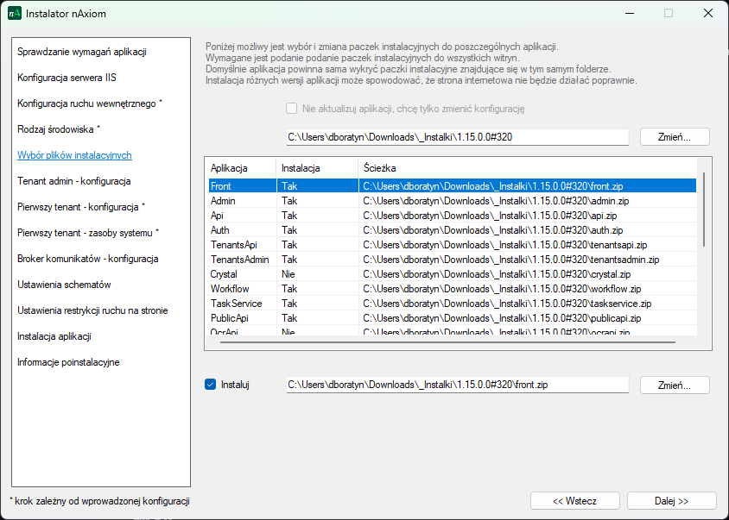Image resolution: width=729 pixels, height=520 pixels.
Task: Open 'Tenant admin - konfiguracja' step
Action: coord(73,181)
